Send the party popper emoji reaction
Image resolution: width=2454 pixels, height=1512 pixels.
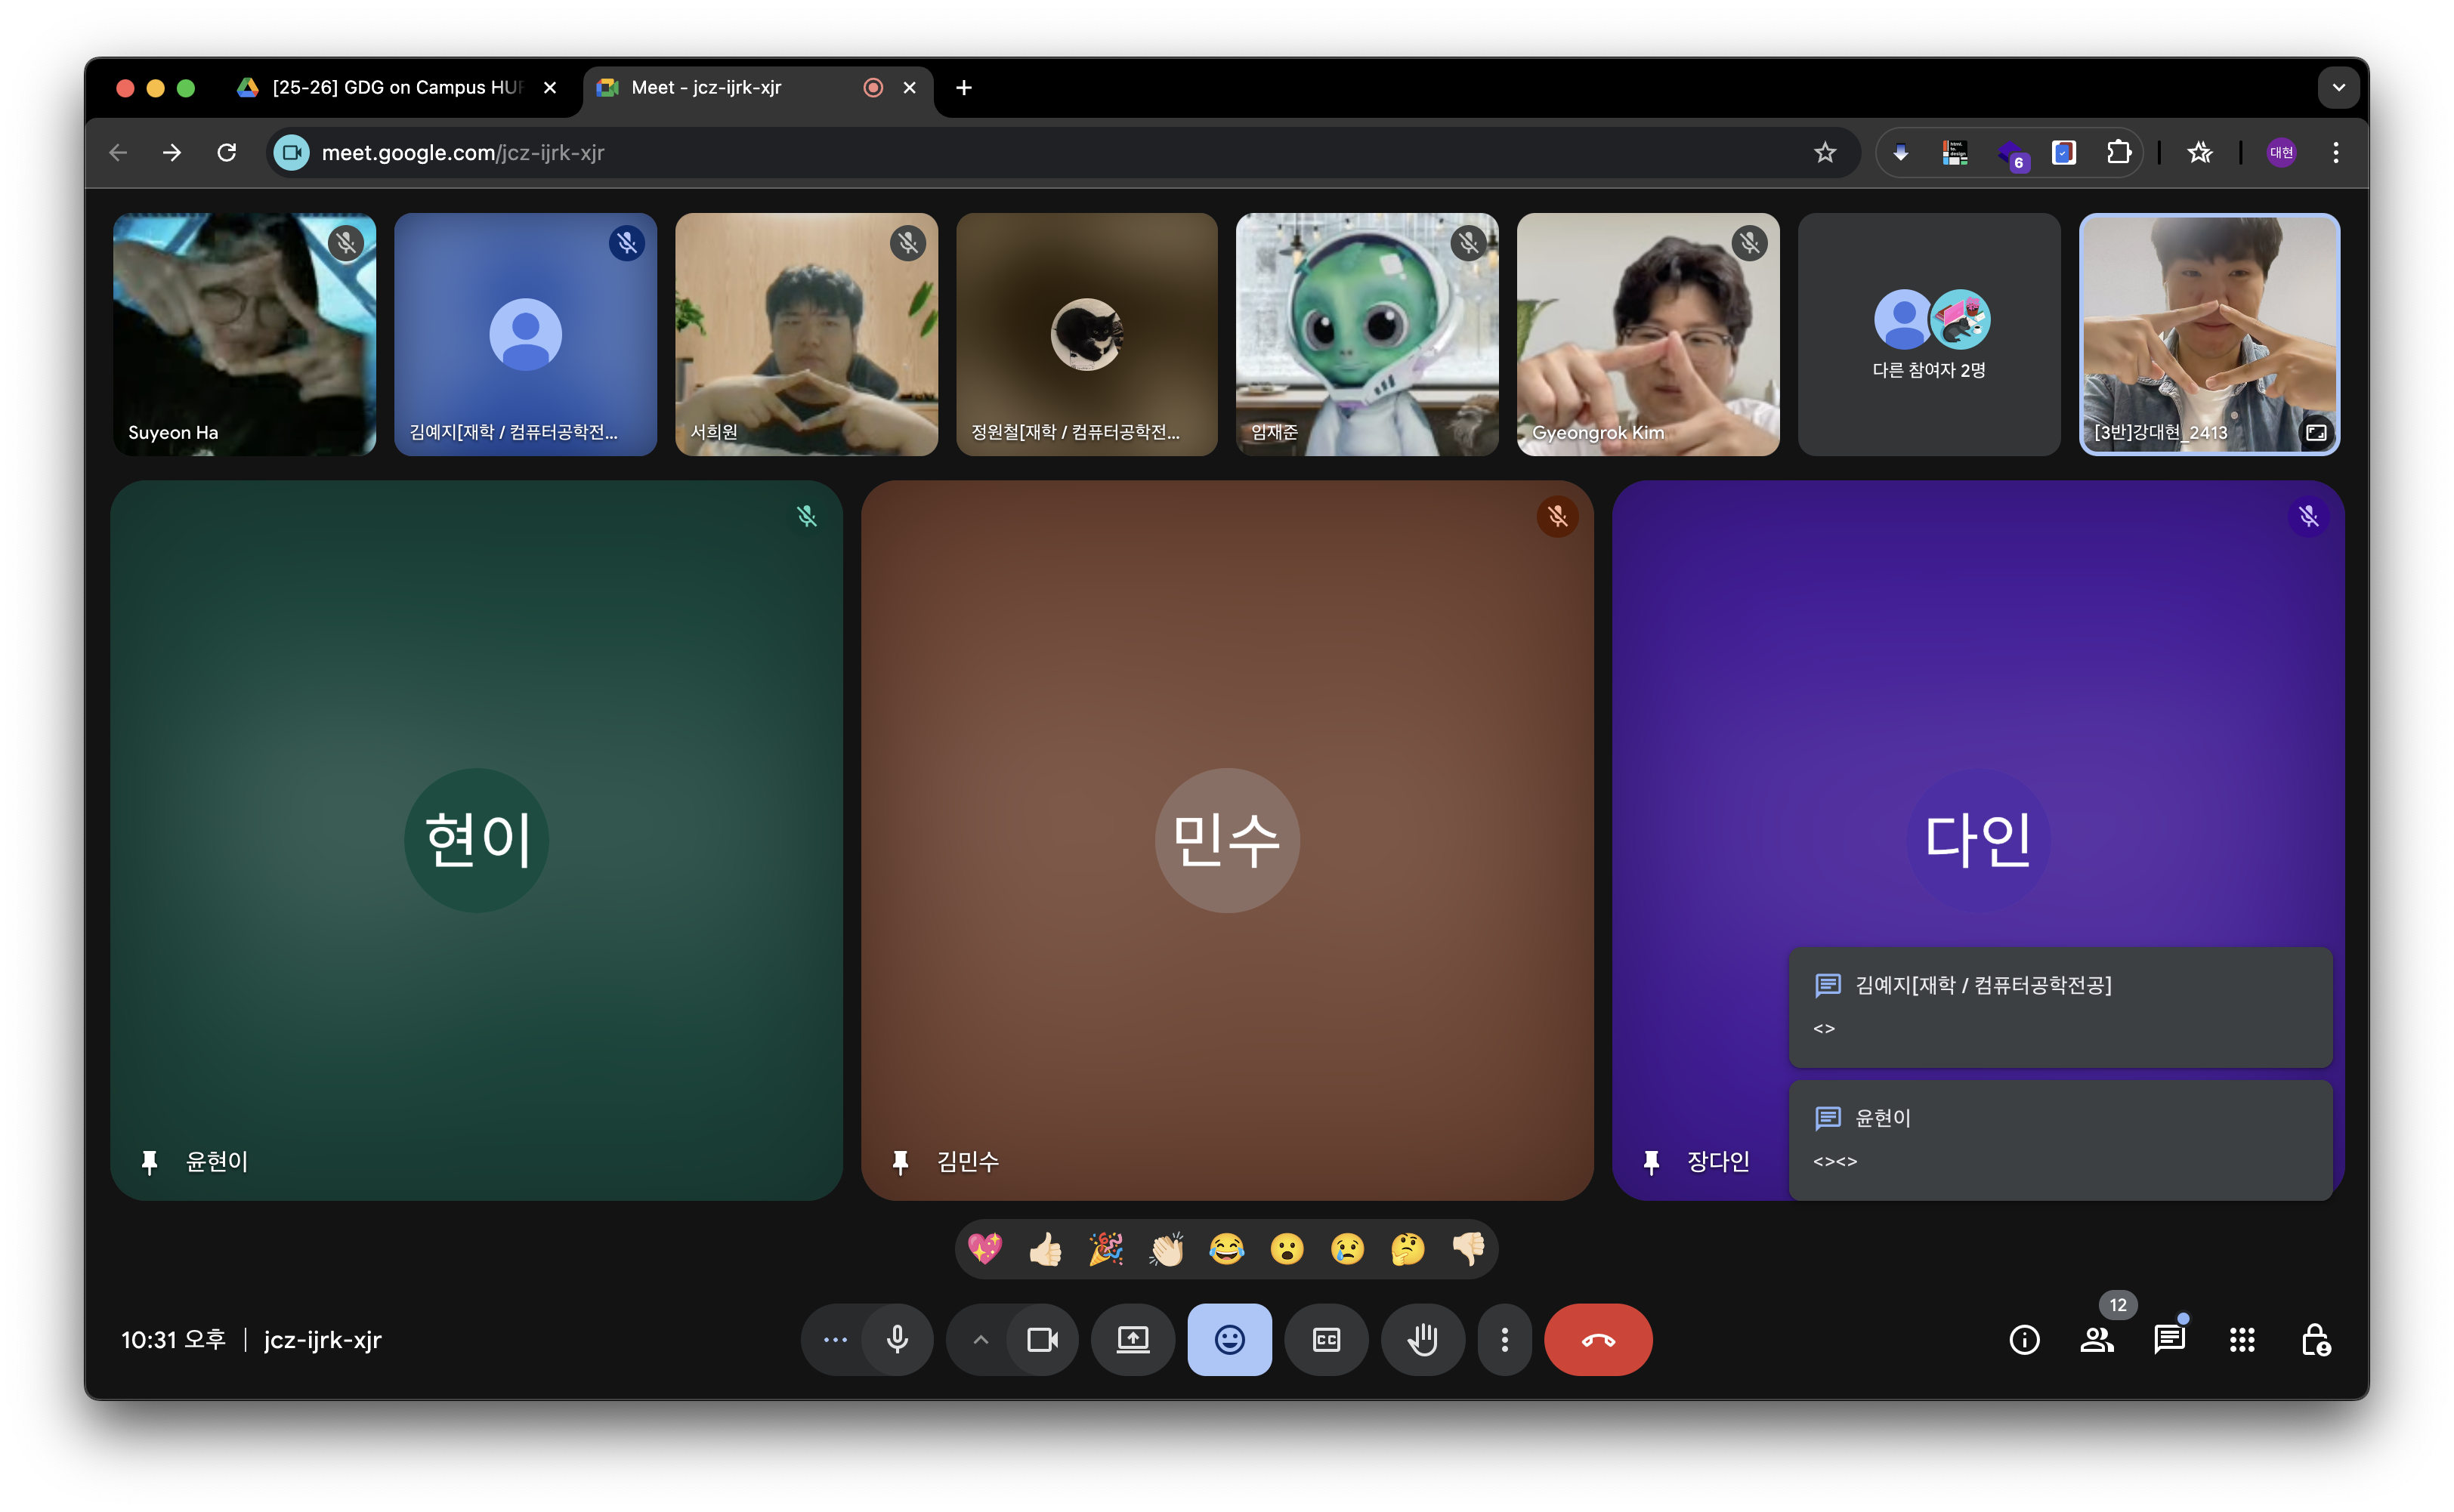point(1105,1249)
